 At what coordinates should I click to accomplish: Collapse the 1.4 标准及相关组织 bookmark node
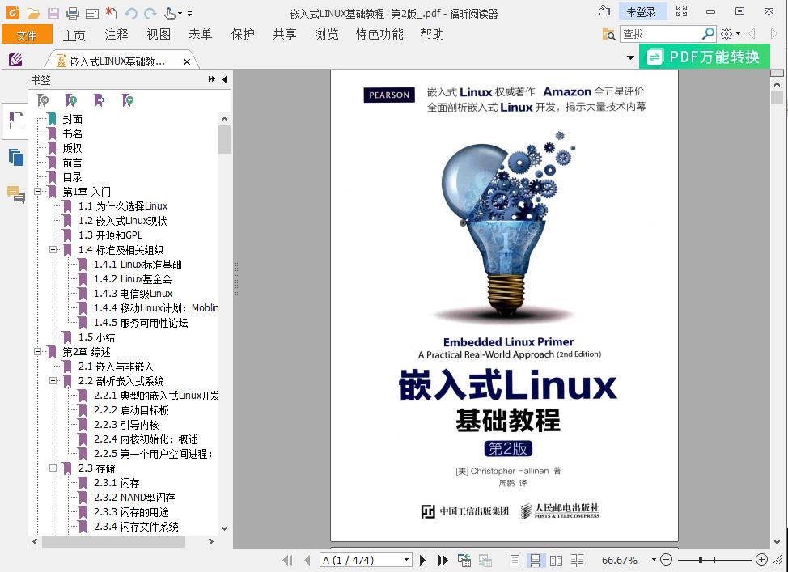(53, 250)
